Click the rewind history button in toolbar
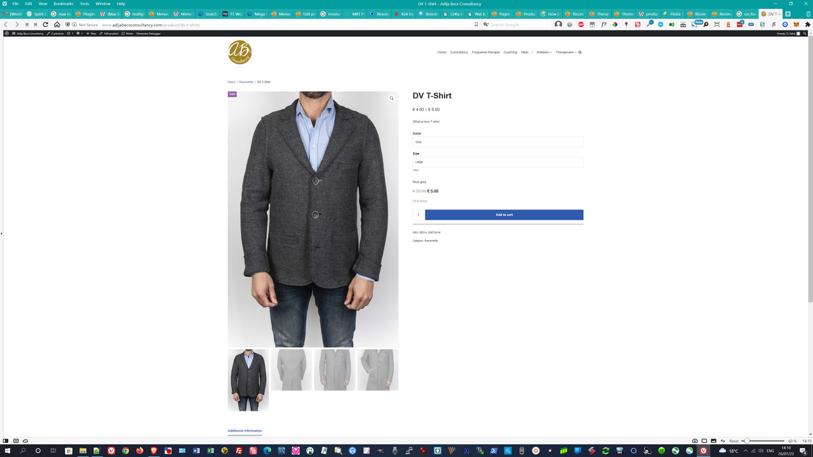 click(27, 24)
